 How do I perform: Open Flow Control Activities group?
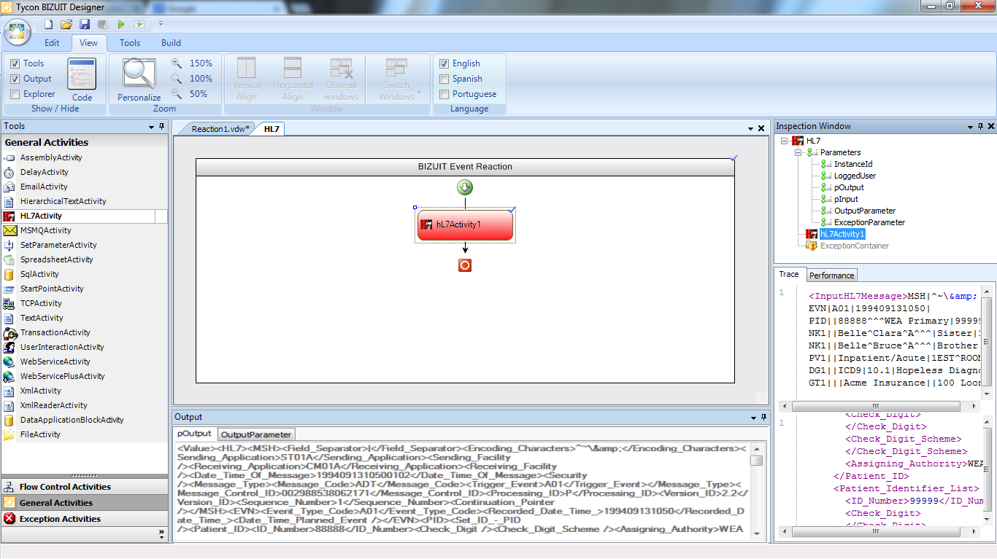[x=85, y=487]
